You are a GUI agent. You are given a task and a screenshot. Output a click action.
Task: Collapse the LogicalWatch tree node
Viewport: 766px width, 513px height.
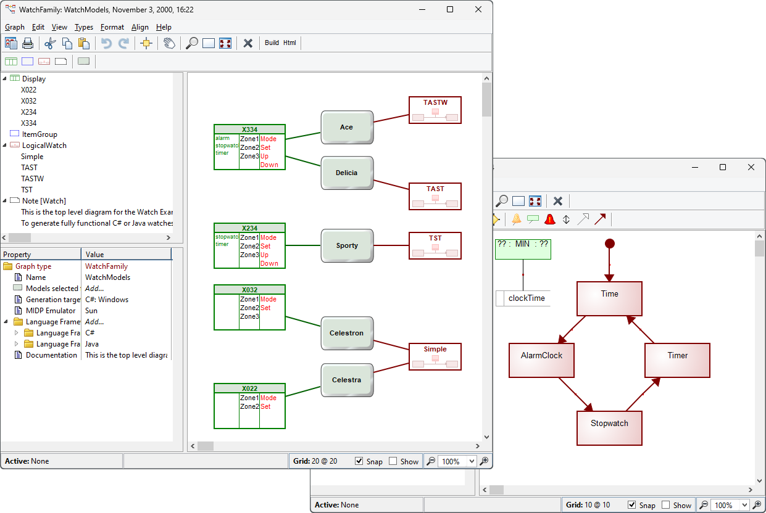(5, 146)
